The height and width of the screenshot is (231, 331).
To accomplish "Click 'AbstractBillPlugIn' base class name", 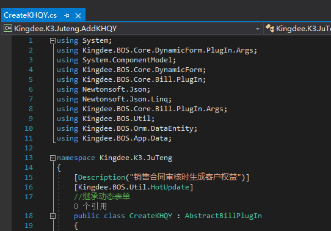I will (224, 216).
